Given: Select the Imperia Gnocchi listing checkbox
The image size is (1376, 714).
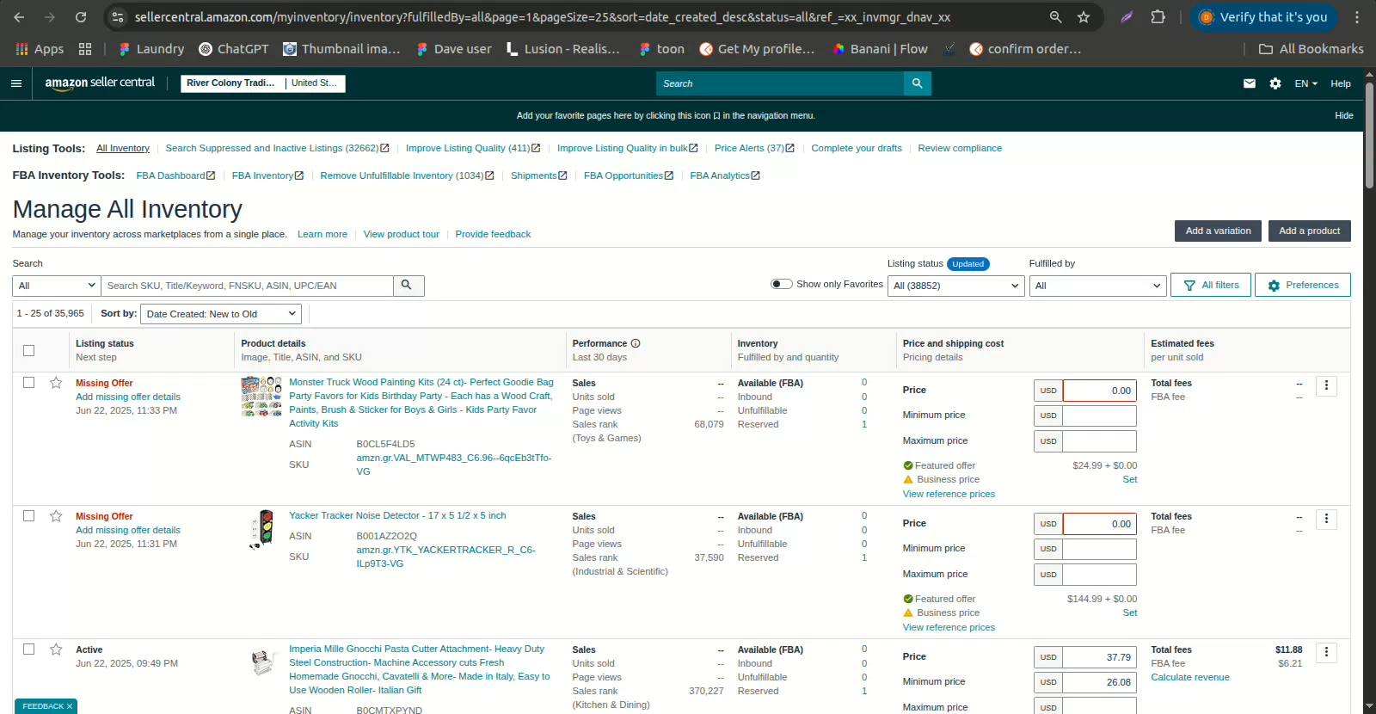Looking at the screenshot, I should pyautogui.click(x=29, y=649).
